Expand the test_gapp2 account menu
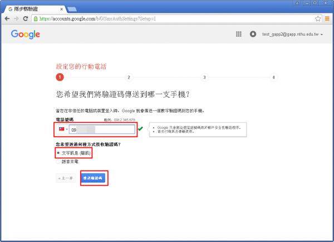The height and width of the screenshot is (242, 334). pos(293,34)
